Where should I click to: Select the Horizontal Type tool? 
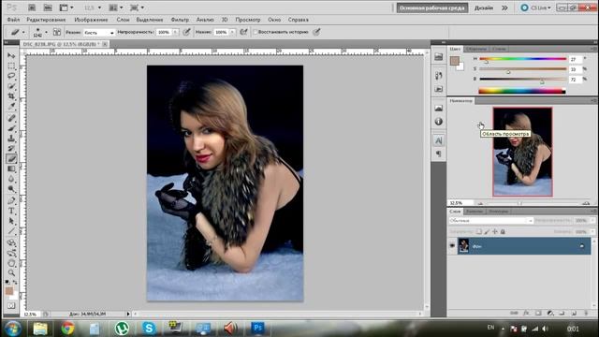click(x=11, y=211)
